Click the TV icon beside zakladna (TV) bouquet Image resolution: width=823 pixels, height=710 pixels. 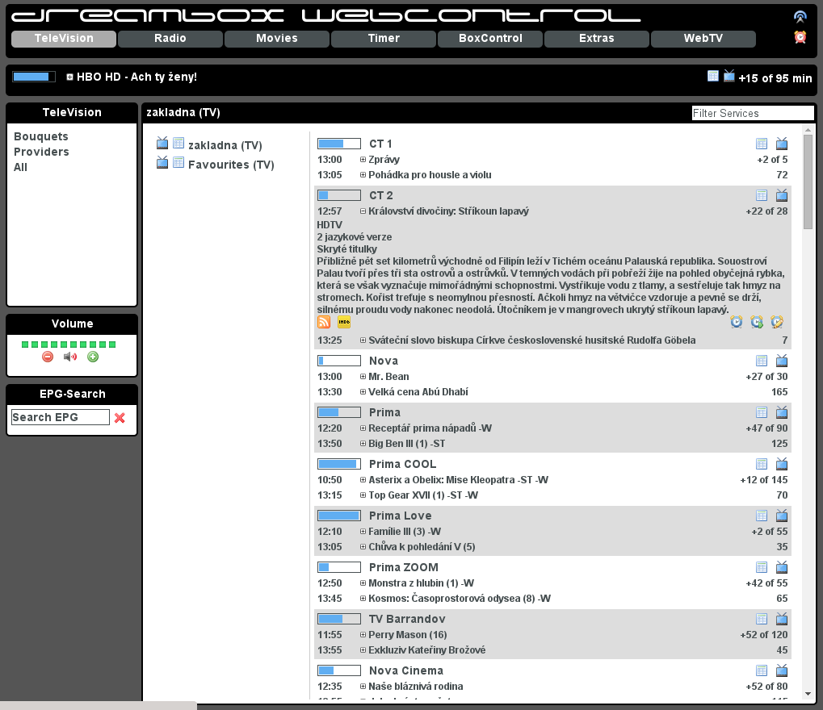(162, 143)
